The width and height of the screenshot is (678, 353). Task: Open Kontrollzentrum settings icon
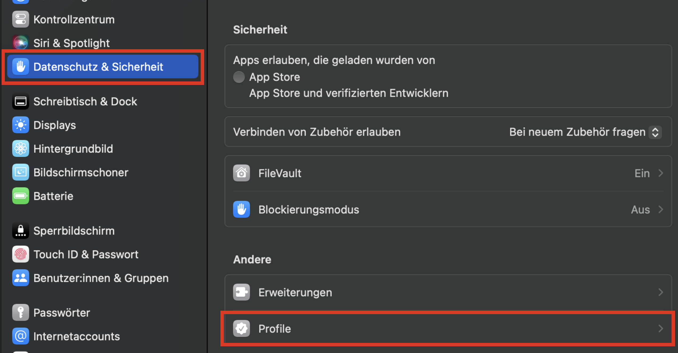tap(21, 19)
